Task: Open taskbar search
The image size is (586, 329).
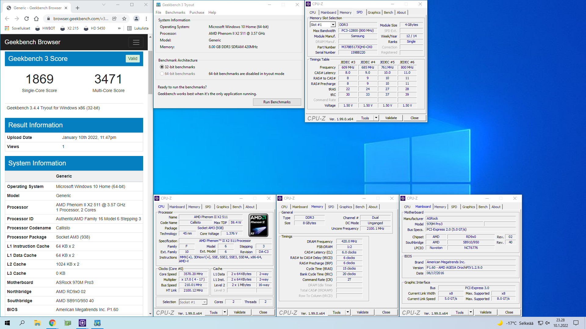Action: [22, 323]
